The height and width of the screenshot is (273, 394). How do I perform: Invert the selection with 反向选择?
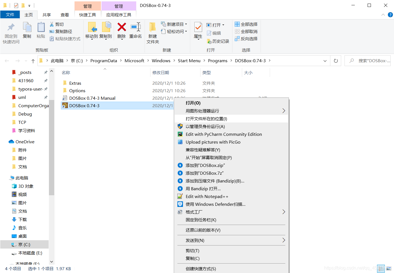tap(246, 39)
